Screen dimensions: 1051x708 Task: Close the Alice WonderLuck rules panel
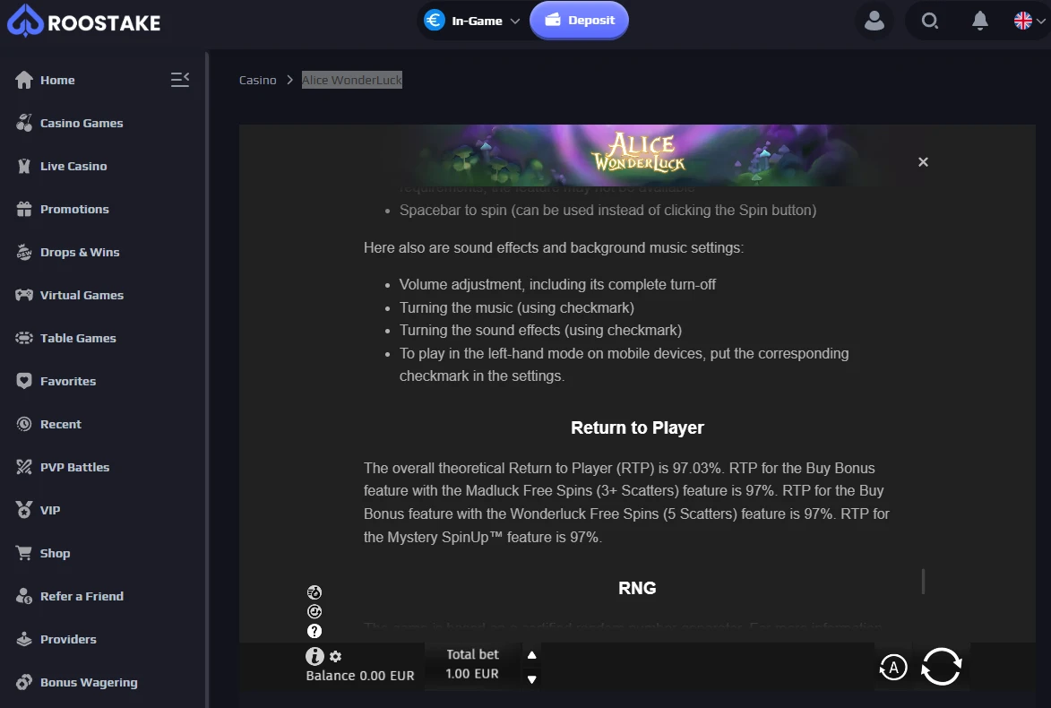[x=923, y=162]
